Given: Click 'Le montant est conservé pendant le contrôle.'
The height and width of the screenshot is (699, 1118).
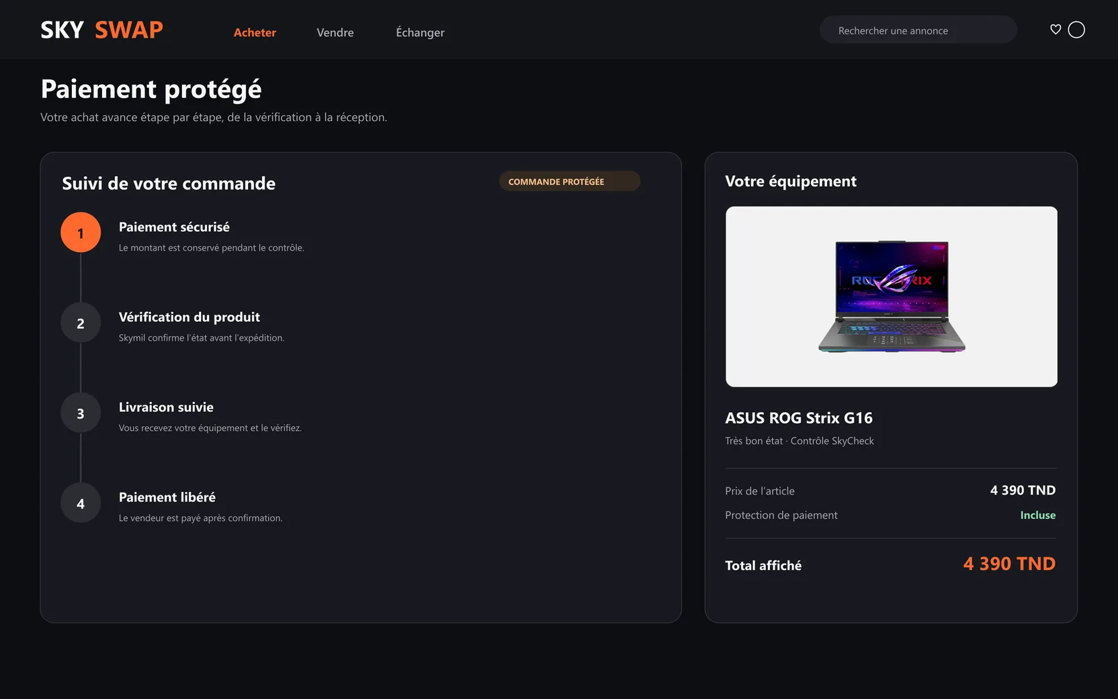Looking at the screenshot, I should point(212,248).
